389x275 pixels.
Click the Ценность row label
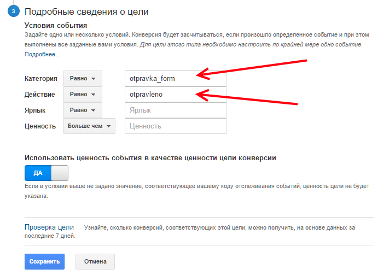pyautogui.click(x=40, y=126)
